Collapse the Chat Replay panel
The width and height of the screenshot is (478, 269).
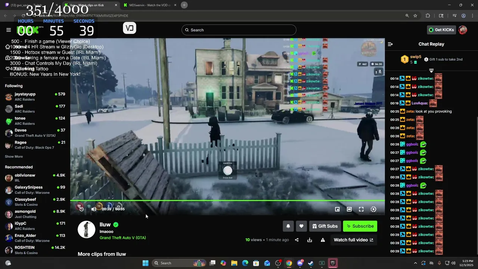click(390, 44)
